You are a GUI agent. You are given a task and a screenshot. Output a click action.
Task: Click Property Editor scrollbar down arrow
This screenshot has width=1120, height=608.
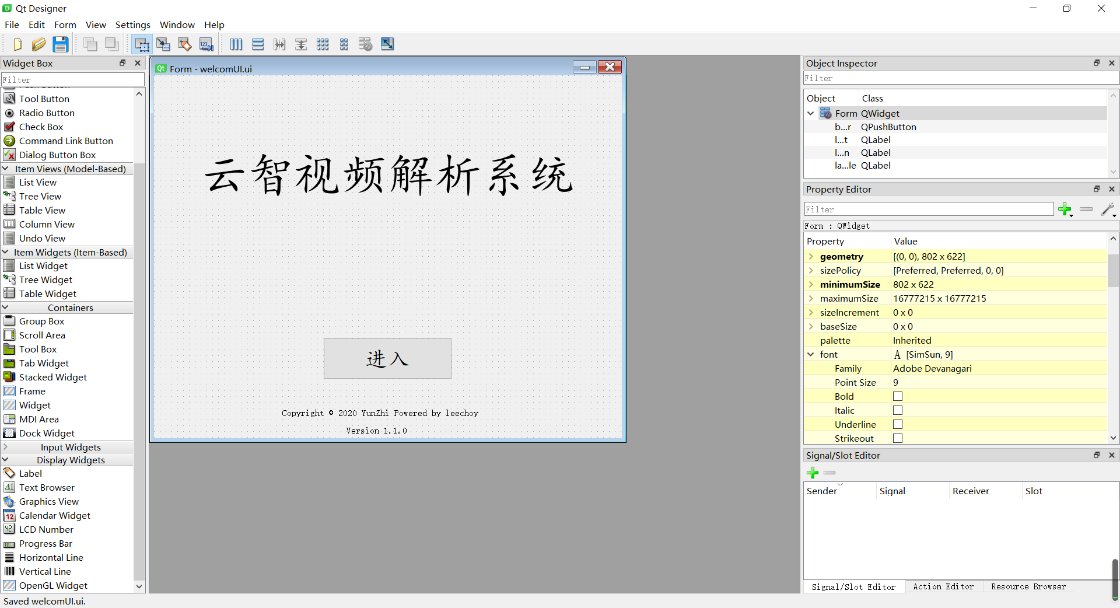pyautogui.click(x=1113, y=438)
